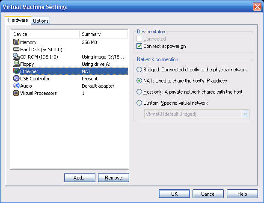Click the Audio speaker icon
Viewport: 264px width, 203px height.
[x=16, y=86]
